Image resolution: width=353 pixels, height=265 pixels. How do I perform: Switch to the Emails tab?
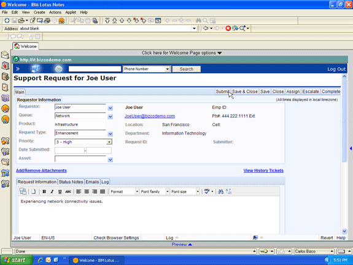92,182
